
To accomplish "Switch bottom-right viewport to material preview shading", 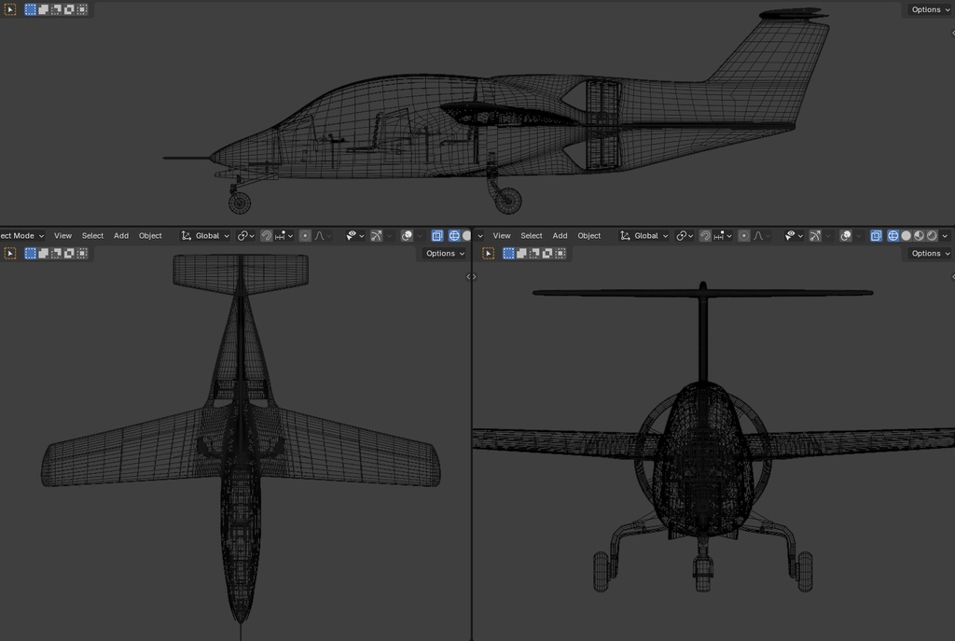I will coord(919,236).
